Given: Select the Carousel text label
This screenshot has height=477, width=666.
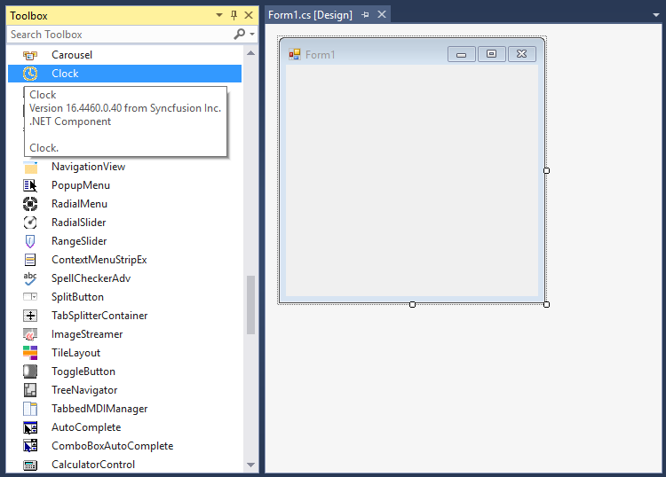Looking at the screenshot, I should pyautogui.click(x=72, y=55).
